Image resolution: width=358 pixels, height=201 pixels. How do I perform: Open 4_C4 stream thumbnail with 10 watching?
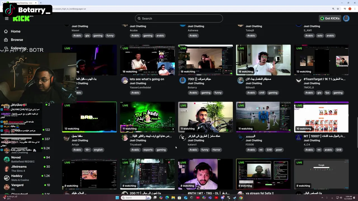click(321, 117)
